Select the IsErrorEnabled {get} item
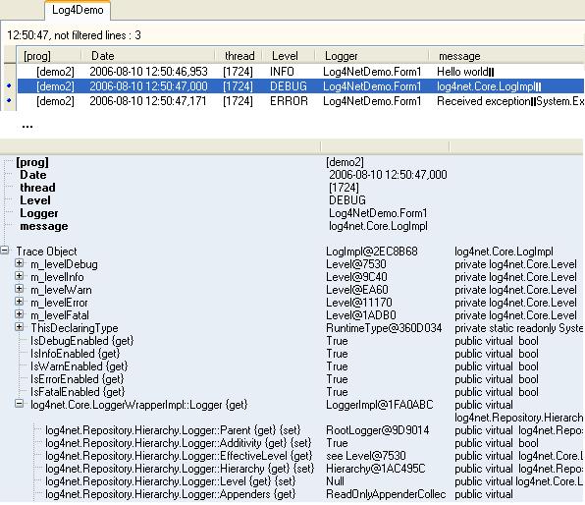585x505 pixels. pyautogui.click(x=78, y=379)
